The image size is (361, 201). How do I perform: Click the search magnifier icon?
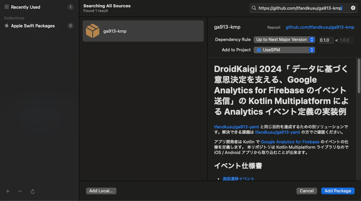click(x=254, y=8)
